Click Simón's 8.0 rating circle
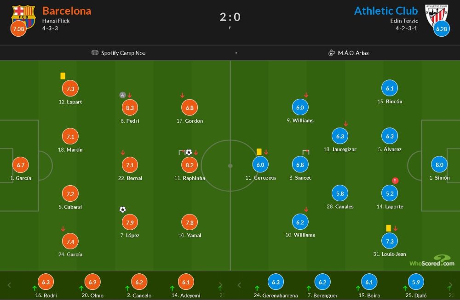 (439, 164)
